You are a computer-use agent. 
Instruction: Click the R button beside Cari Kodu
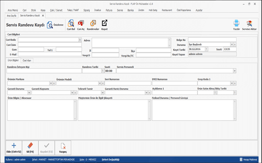click(80, 40)
